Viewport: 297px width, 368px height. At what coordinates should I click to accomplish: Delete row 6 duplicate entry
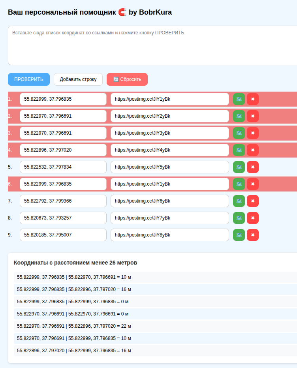[x=253, y=184]
